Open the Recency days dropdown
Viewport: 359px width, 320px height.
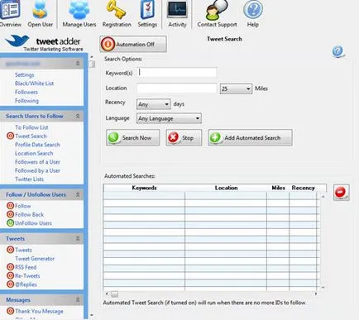[153, 104]
